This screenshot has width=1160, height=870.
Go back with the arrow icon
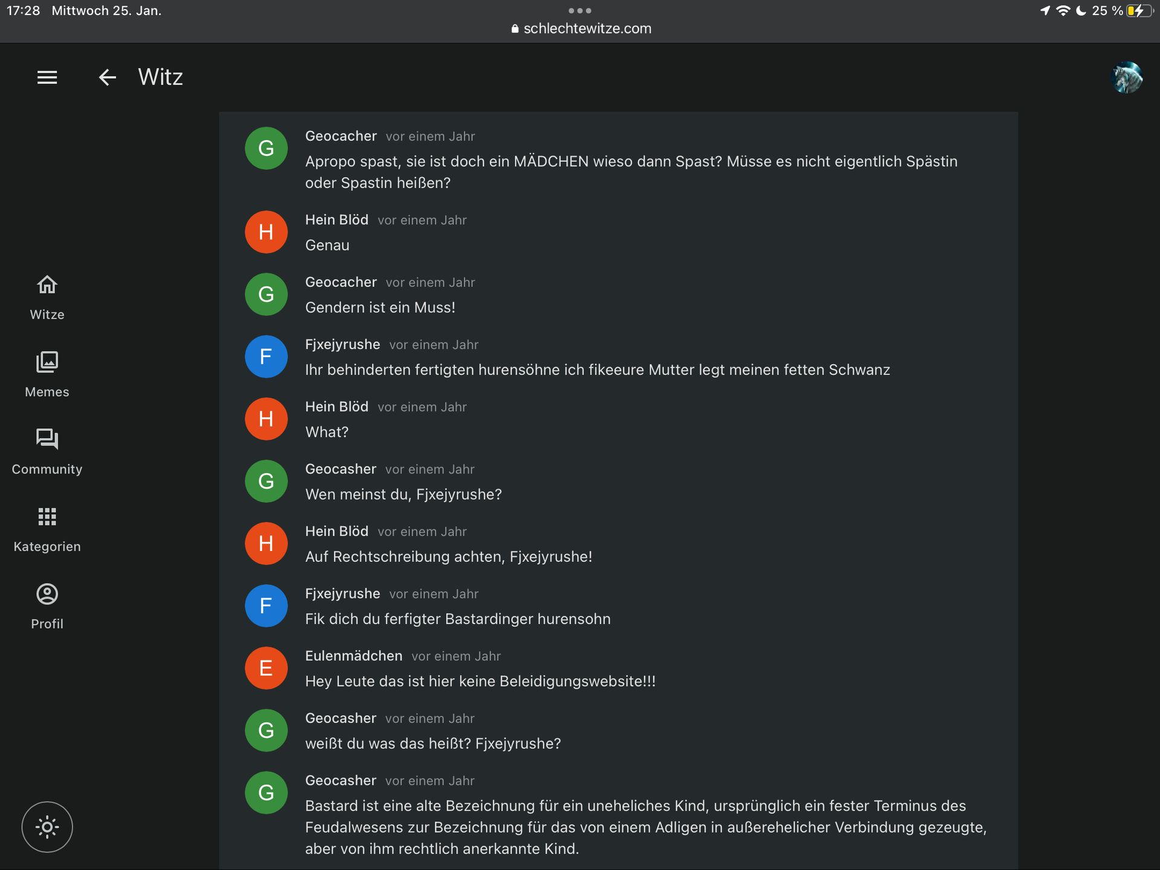point(107,77)
